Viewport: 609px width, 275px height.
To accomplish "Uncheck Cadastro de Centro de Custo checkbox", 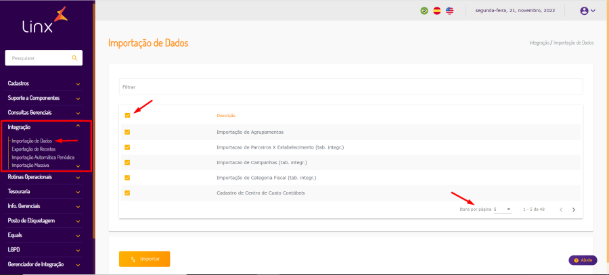I will pyautogui.click(x=127, y=193).
